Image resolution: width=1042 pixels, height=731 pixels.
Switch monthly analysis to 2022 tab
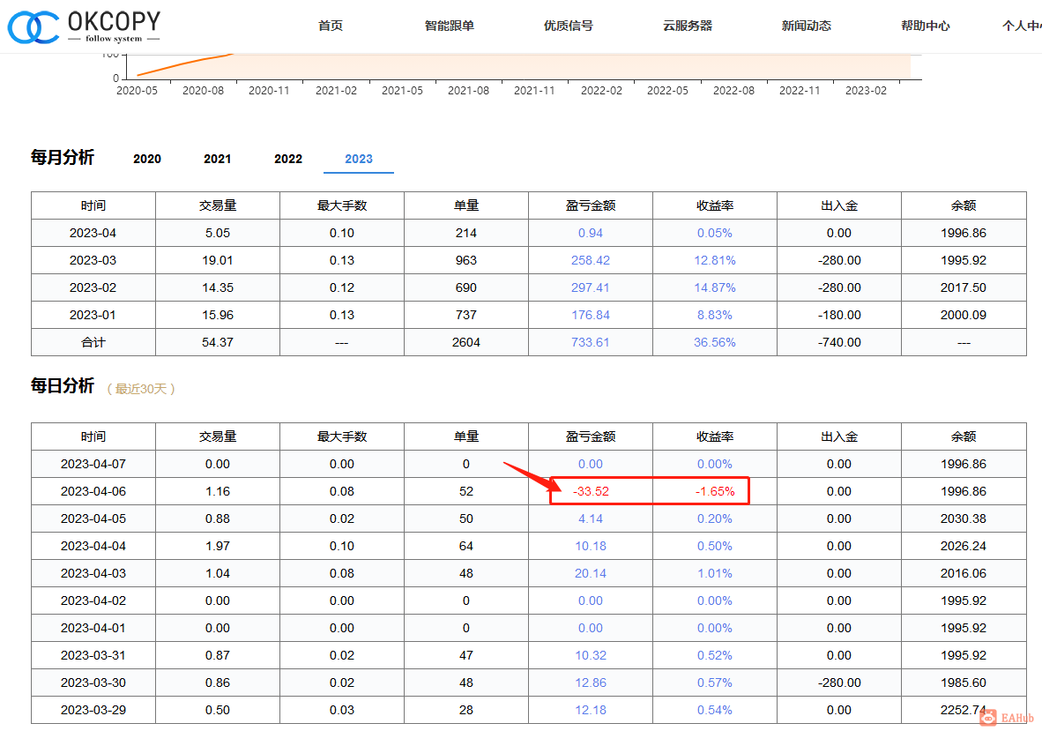[x=287, y=159]
